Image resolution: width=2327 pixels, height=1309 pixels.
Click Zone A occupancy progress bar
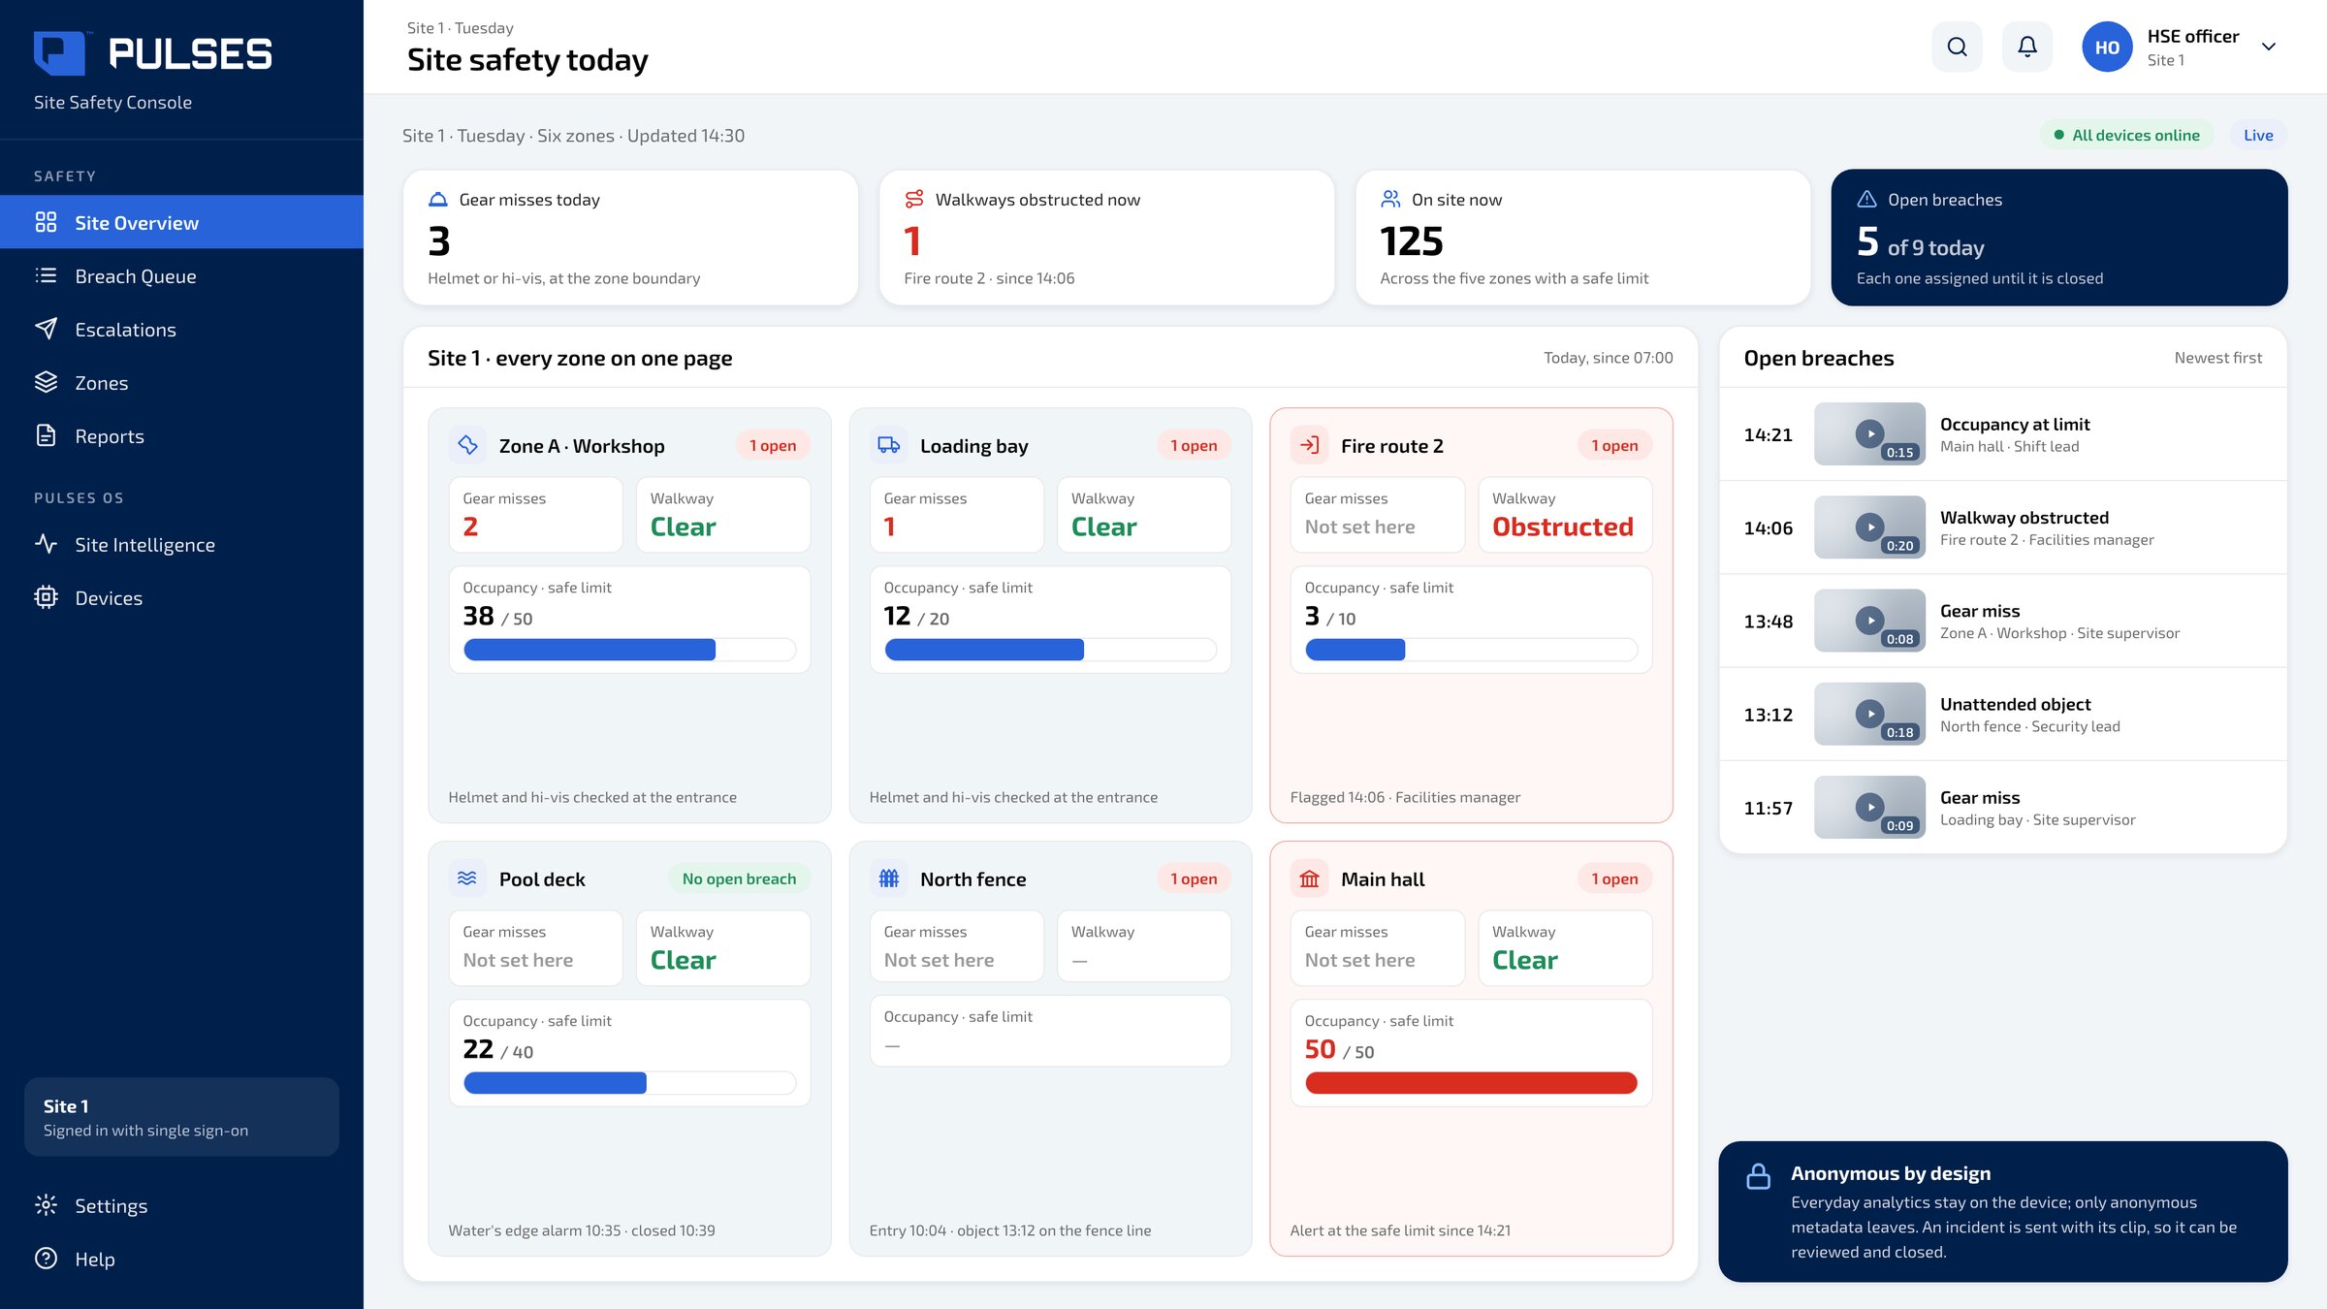629,650
